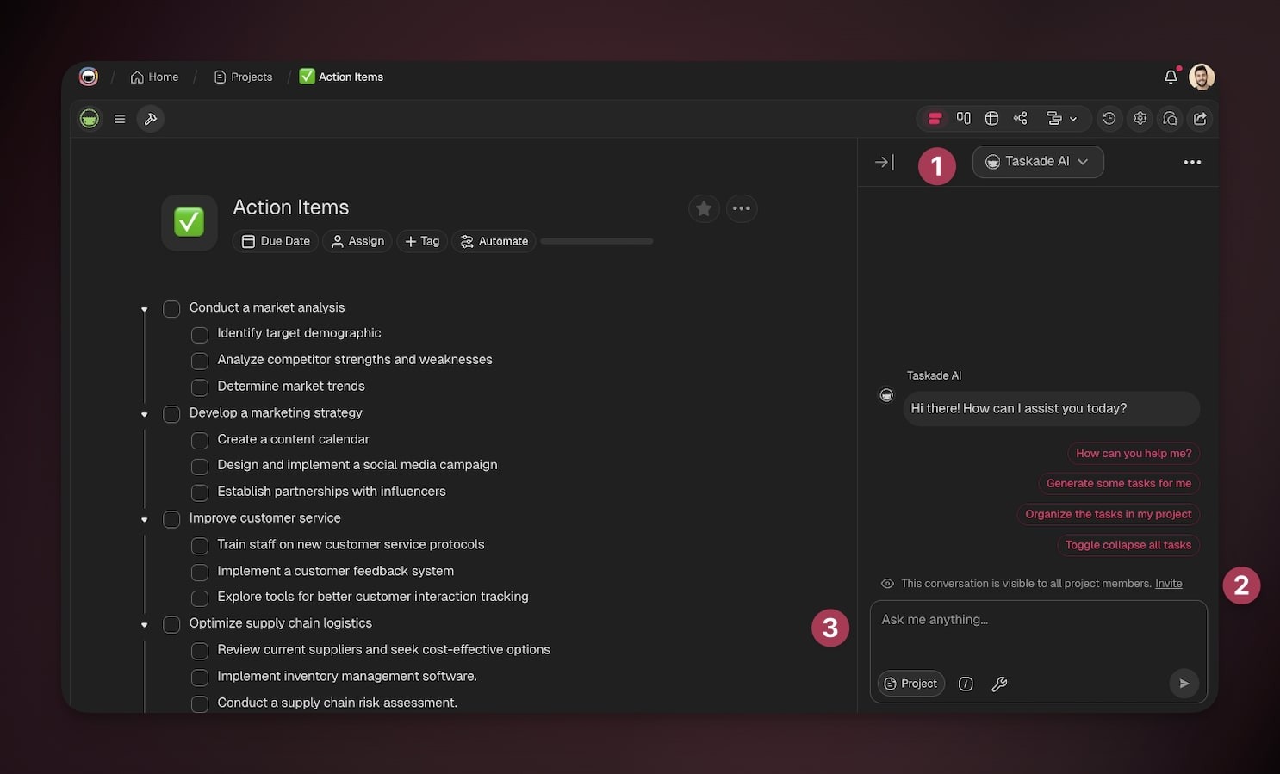Click the notification bell icon

tap(1170, 77)
